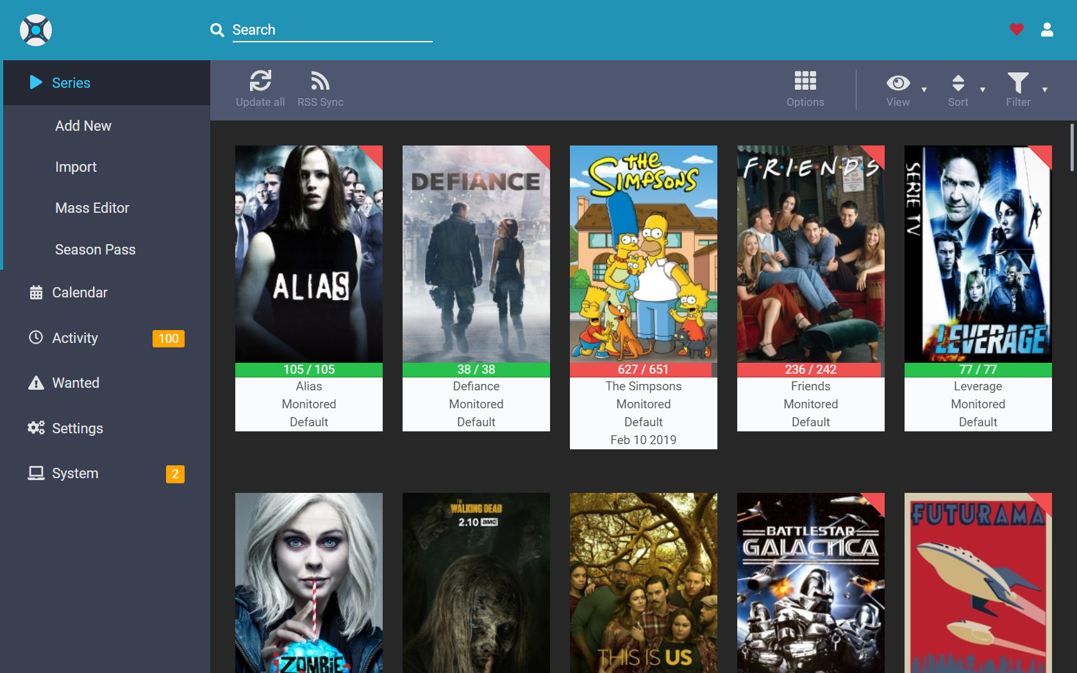Viewport: 1077px width, 673px height.
Task: Click Monitored text under Friends
Action: [811, 404]
